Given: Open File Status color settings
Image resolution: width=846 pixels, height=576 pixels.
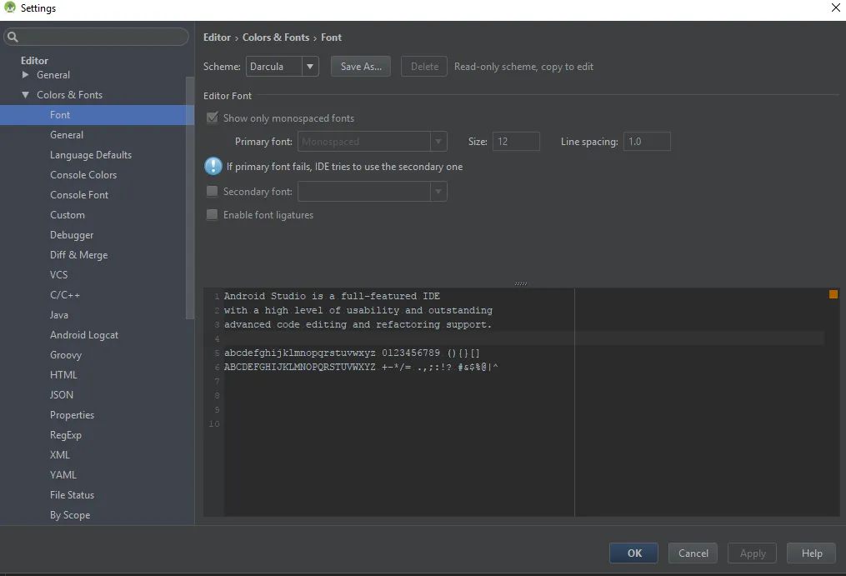Looking at the screenshot, I should click(72, 494).
